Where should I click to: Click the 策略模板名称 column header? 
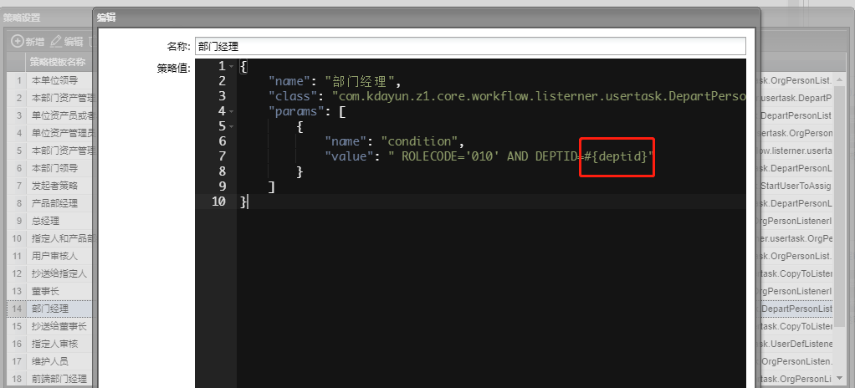pos(59,62)
